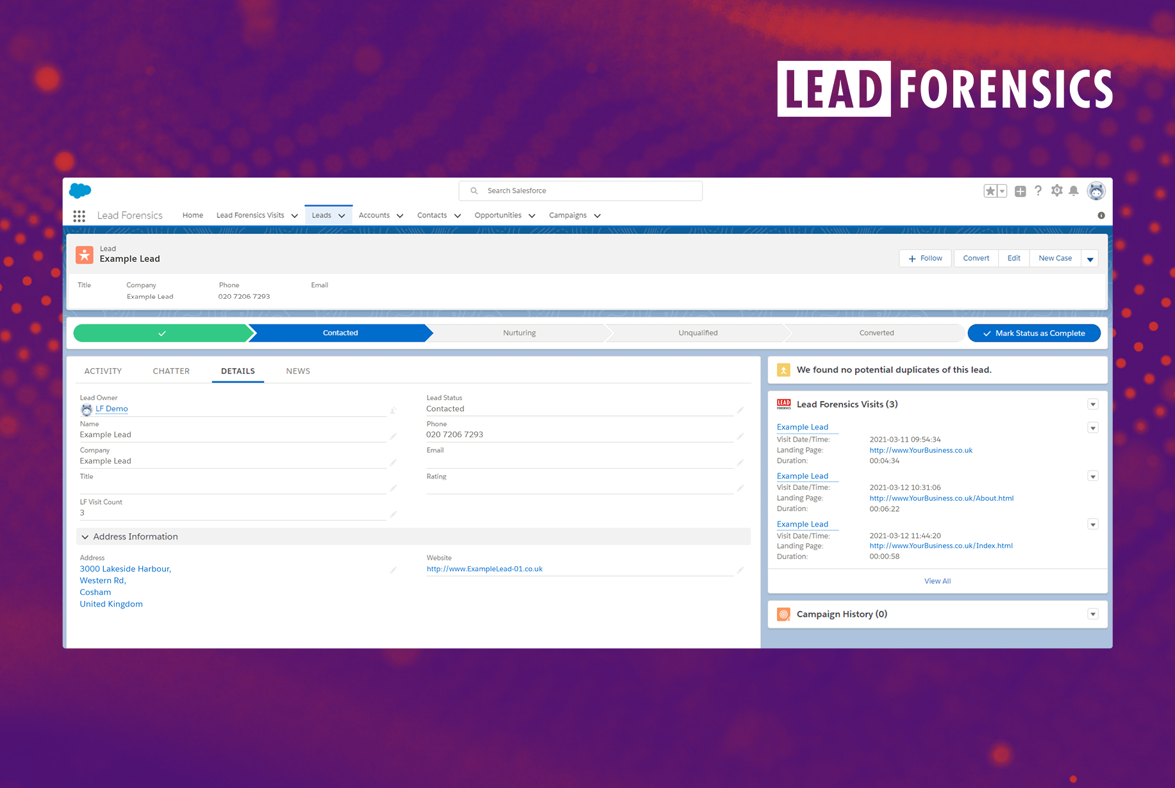Viewport: 1175px width, 788px height.
Task: Click the Convert button
Action: coord(976,258)
